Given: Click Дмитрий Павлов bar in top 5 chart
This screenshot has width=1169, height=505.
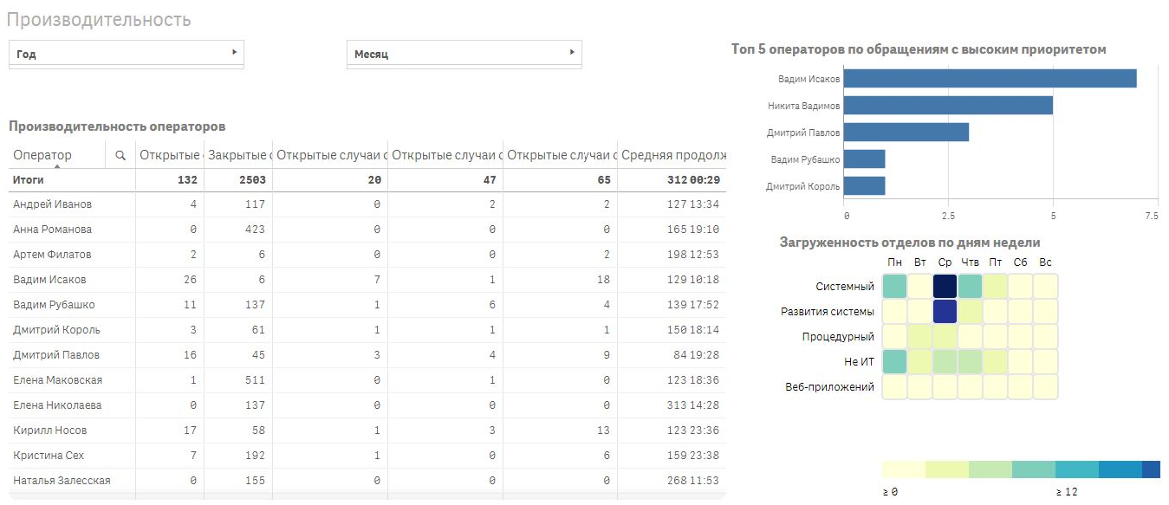Looking at the screenshot, I should click(x=906, y=133).
